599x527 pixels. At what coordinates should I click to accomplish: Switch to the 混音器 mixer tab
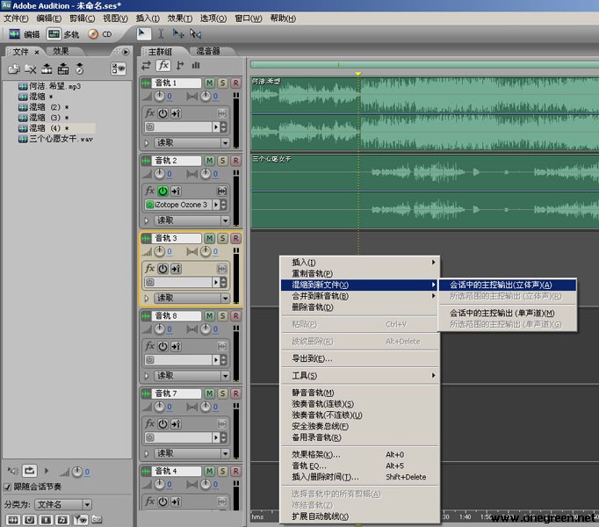point(208,52)
